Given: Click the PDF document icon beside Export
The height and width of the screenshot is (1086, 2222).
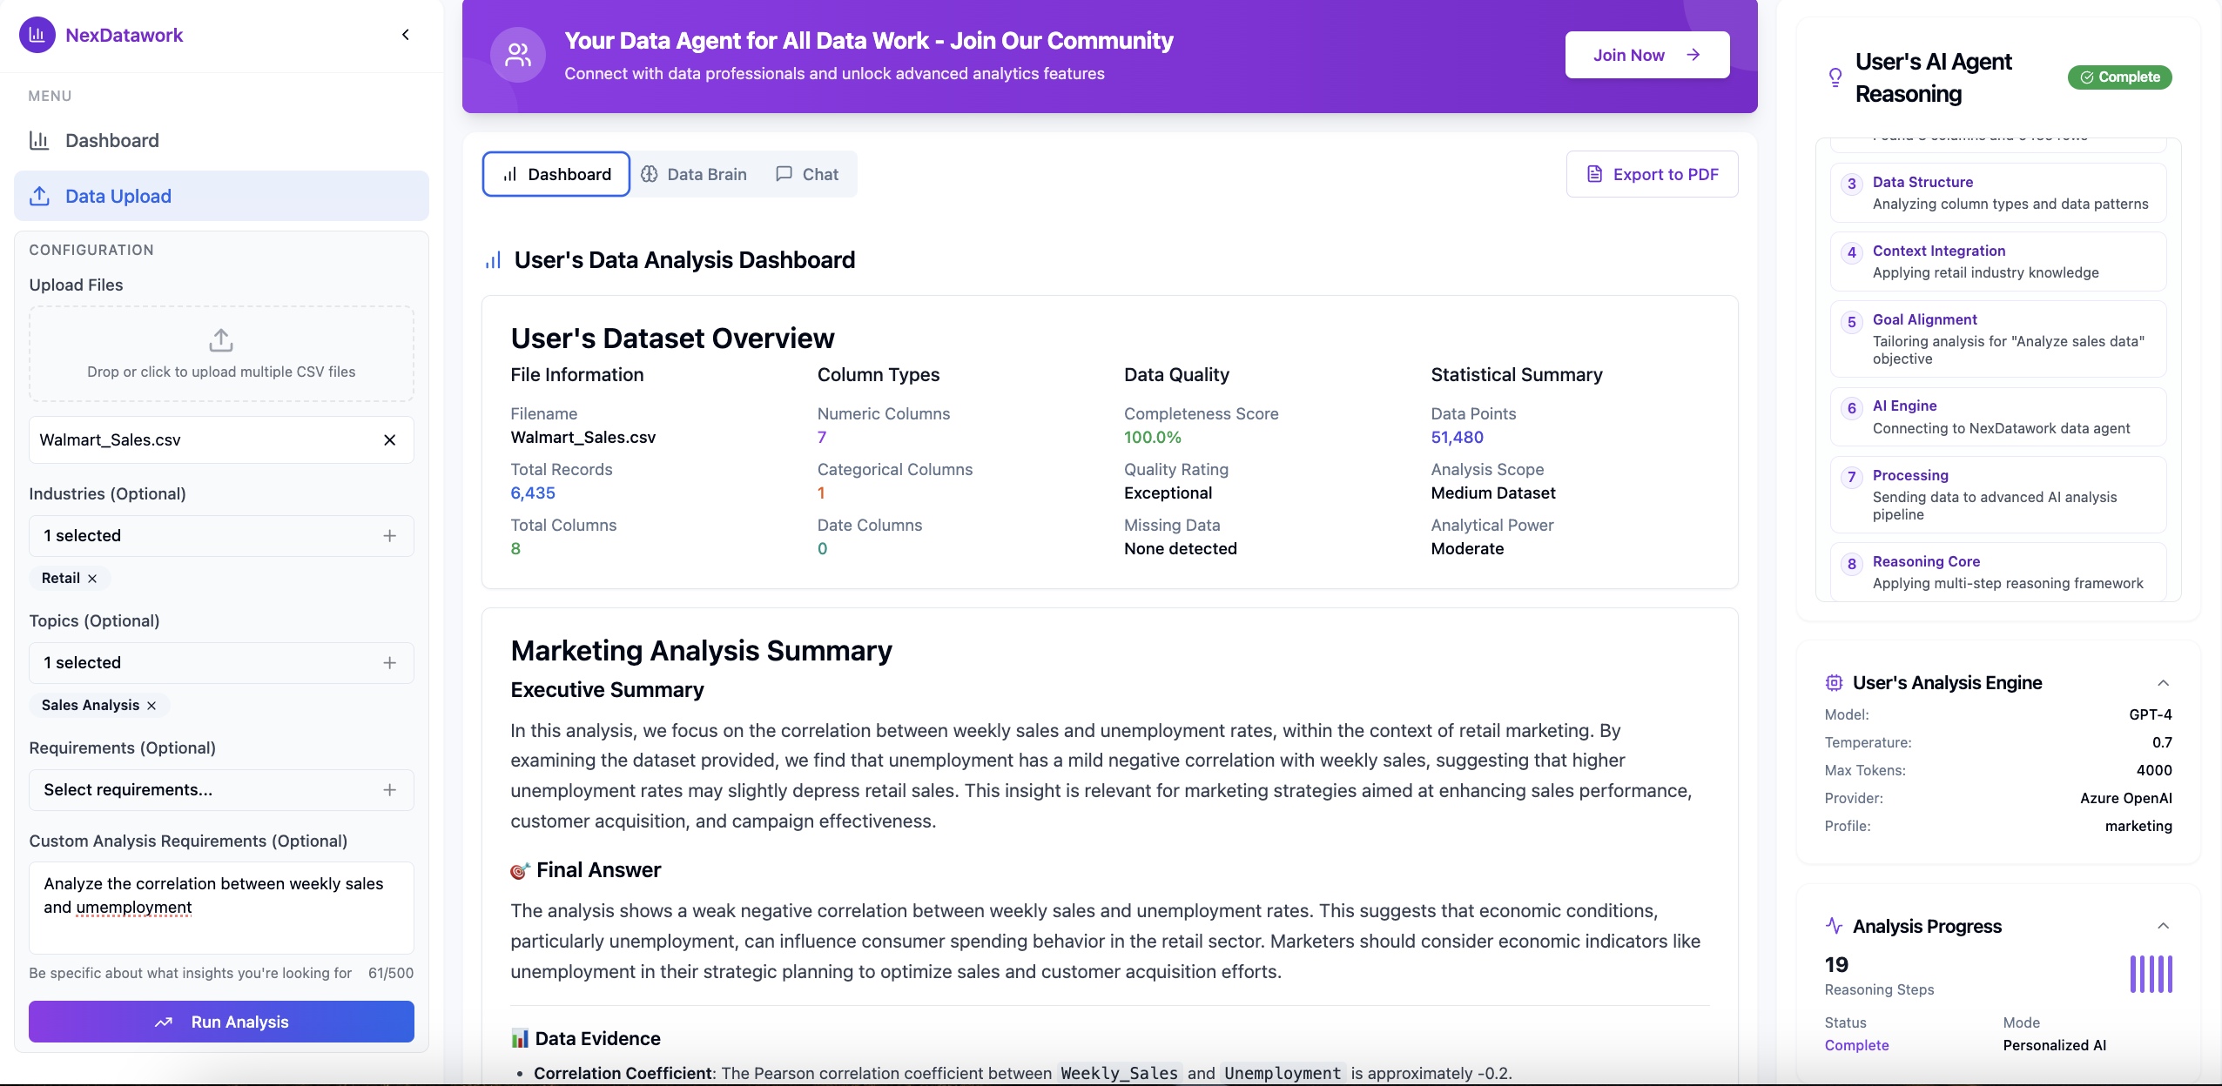Looking at the screenshot, I should click(x=1594, y=174).
